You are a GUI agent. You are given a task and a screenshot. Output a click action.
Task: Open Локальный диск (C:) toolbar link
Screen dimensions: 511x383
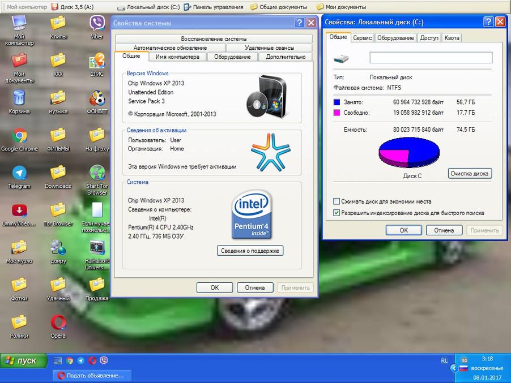point(148,7)
